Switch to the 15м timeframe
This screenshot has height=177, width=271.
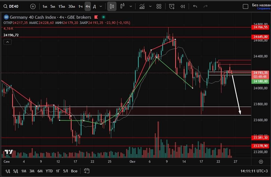62,6
